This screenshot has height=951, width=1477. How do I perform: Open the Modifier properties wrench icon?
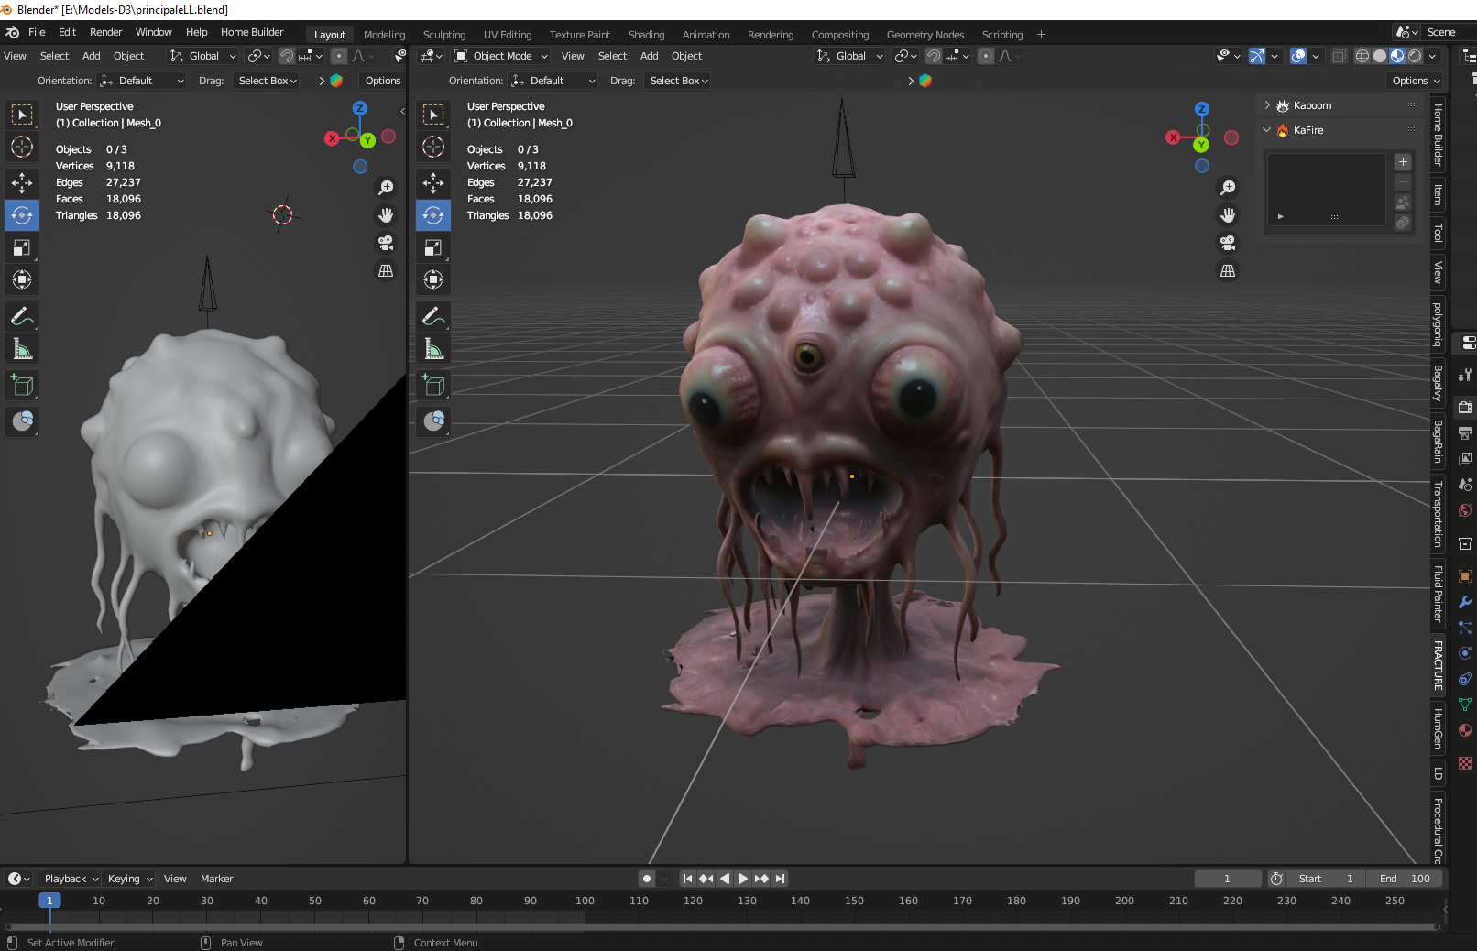[x=1465, y=602]
